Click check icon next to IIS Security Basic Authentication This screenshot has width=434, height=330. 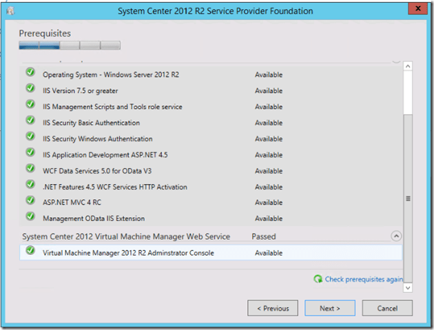point(30,121)
